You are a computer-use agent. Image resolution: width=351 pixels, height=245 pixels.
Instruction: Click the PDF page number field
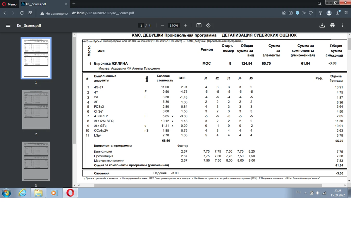(141, 25)
